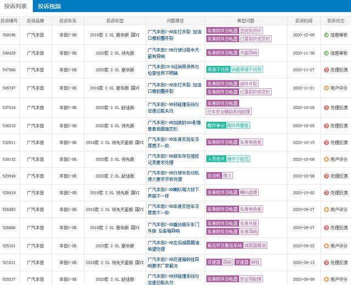The image size is (351, 285).
Task: Click the 行车安全辅助系统故障 tag
Action: coord(229,111)
